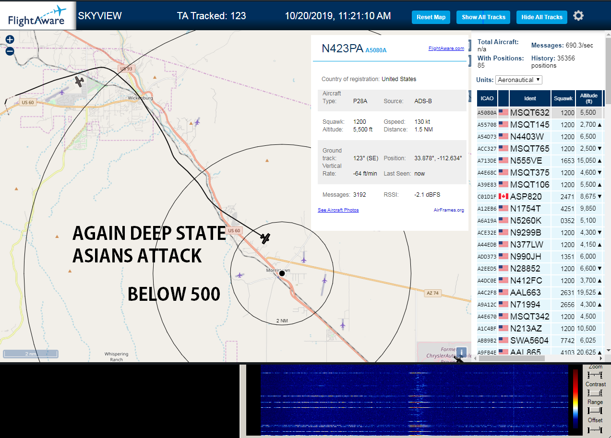Click the Morristown location dot on map
This screenshot has width=611, height=438.
282,273
